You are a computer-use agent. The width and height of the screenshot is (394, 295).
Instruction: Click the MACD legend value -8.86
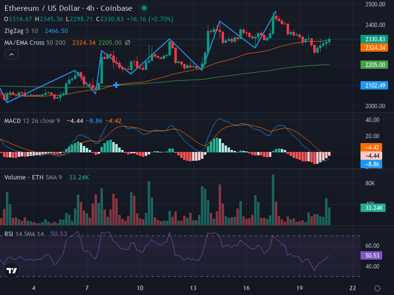tap(95, 121)
